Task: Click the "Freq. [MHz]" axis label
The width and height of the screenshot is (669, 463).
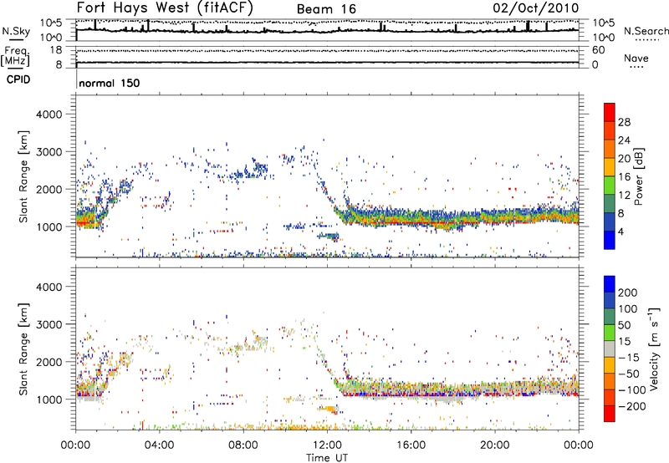Action: coord(16,57)
